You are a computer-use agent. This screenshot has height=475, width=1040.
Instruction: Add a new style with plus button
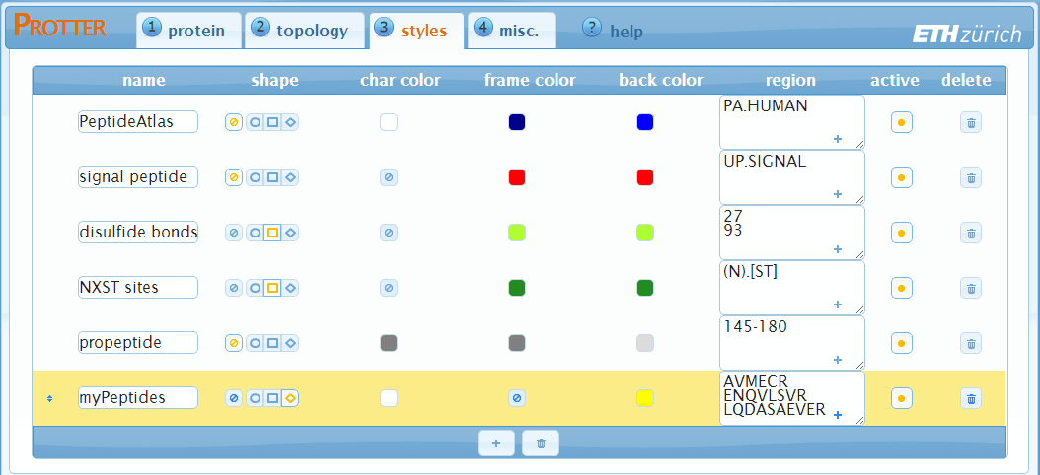coord(495,443)
